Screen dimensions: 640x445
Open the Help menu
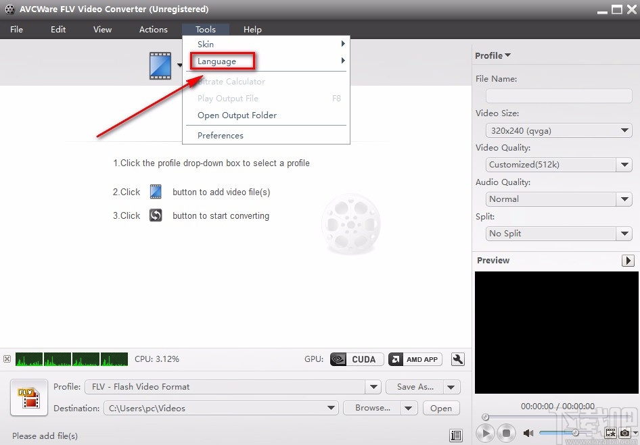(252, 29)
